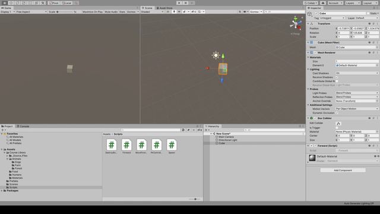Click Edit Collider button icon
Viewport: 380px width, 214px height.
click(x=338, y=124)
